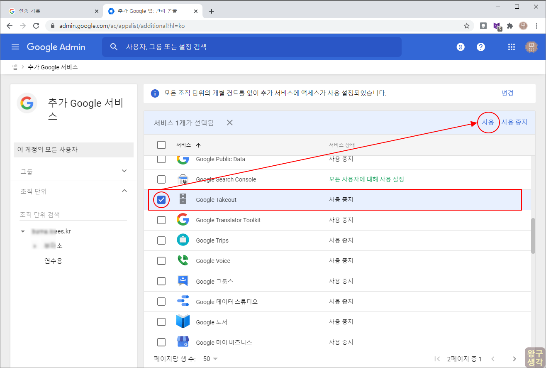546x368 pixels.
Task: Click the search magnifier icon
Action: 114,47
